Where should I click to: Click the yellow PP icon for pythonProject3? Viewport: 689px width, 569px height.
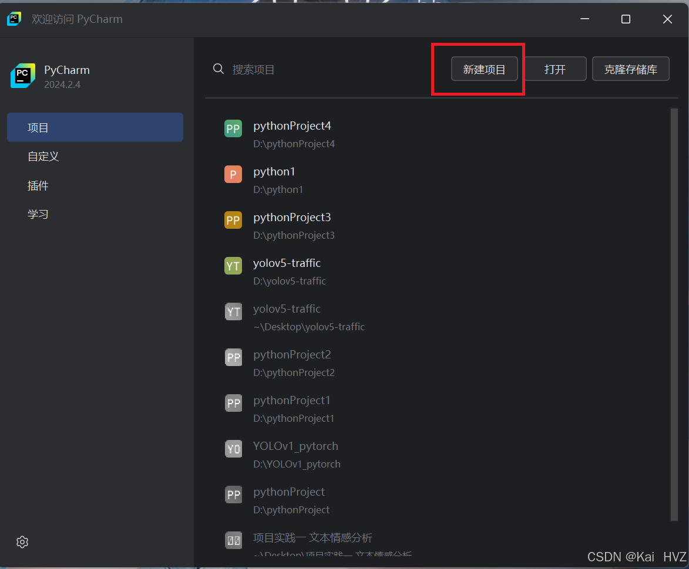pyautogui.click(x=233, y=220)
